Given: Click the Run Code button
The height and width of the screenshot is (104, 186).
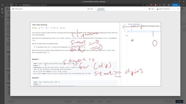Looking at the screenshot, I should tap(169, 101).
